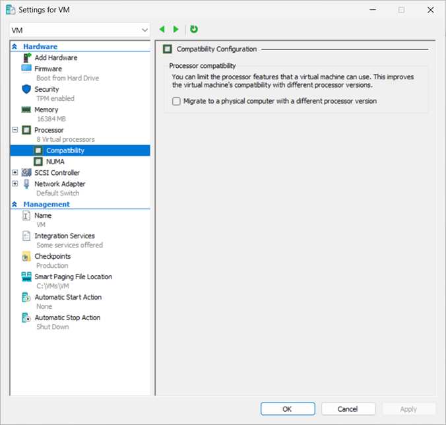Select Integration Services in Management
446x425 pixels.
click(x=64, y=236)
